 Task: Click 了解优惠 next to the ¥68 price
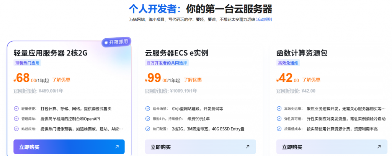click(61, 80)
